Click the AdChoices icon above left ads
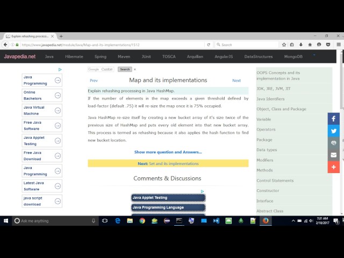This screenshot has width=344, height=258. 60,69
